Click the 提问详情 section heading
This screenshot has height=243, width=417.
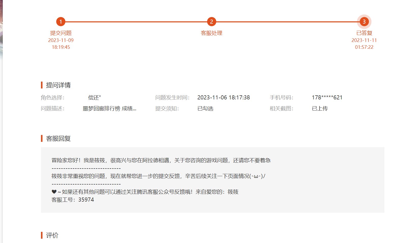[x=58, y=85]
